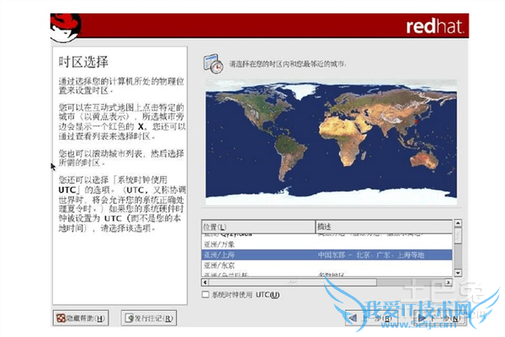Click Australia on the world map
505x337 pixels.
(x=424, y=159)
